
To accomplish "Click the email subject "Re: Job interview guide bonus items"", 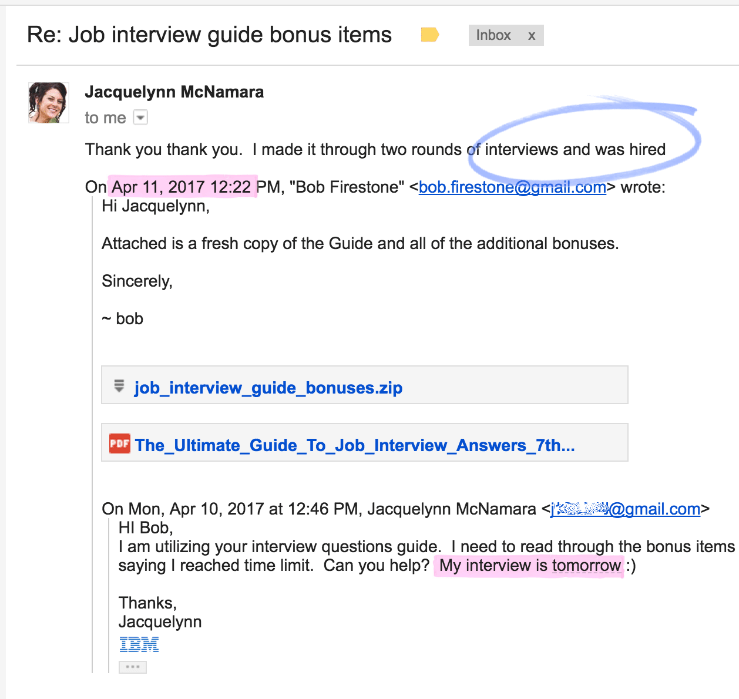I will click(209, 35).
